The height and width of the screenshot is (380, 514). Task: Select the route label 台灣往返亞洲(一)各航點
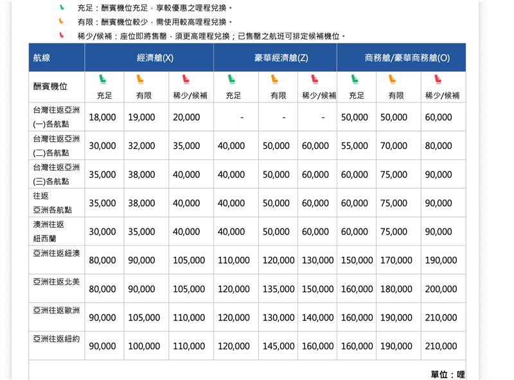[x=57, y=117]
